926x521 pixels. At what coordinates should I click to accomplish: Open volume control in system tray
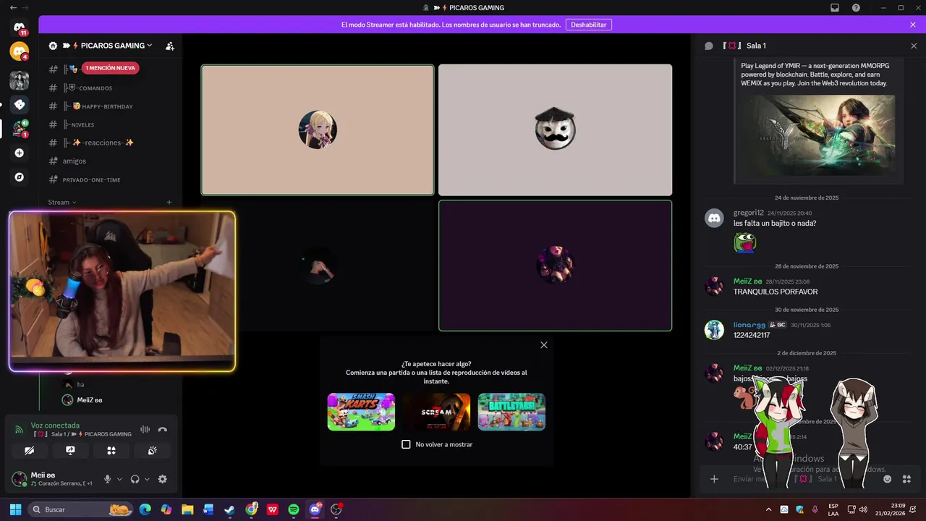862,509
